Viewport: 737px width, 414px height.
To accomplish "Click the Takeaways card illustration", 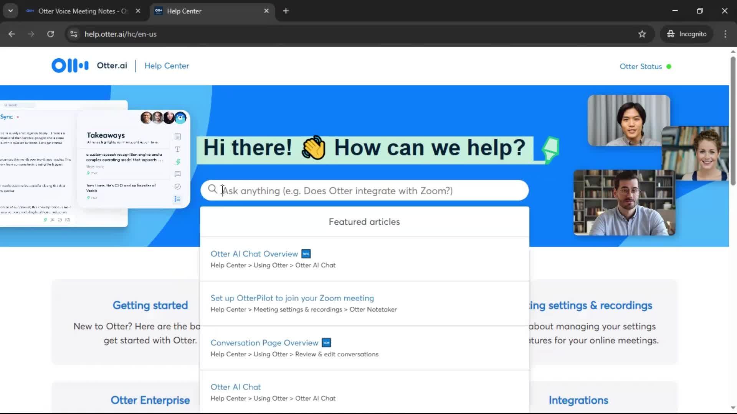I will coord(133,159).
